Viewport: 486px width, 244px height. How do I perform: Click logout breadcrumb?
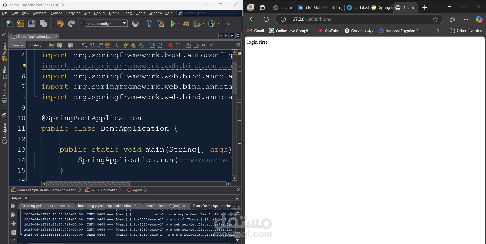tap(135, 190)
